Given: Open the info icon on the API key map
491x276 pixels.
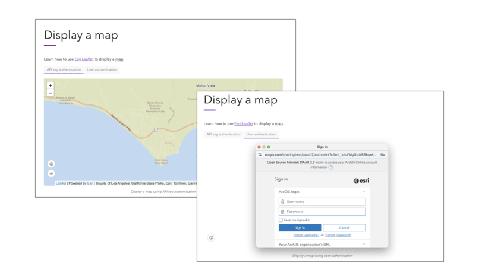Looking at the screenshot, I should [x=51, y=164].
